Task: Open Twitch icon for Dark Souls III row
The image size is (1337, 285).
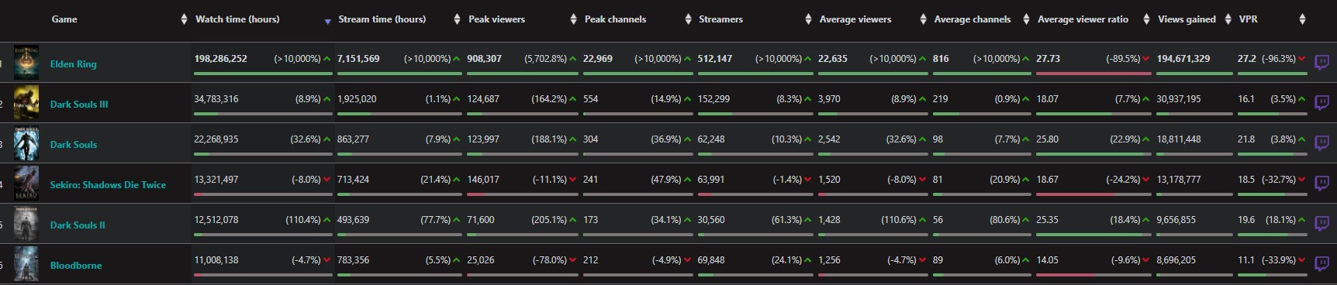Action: click(x=1321, y=103)
